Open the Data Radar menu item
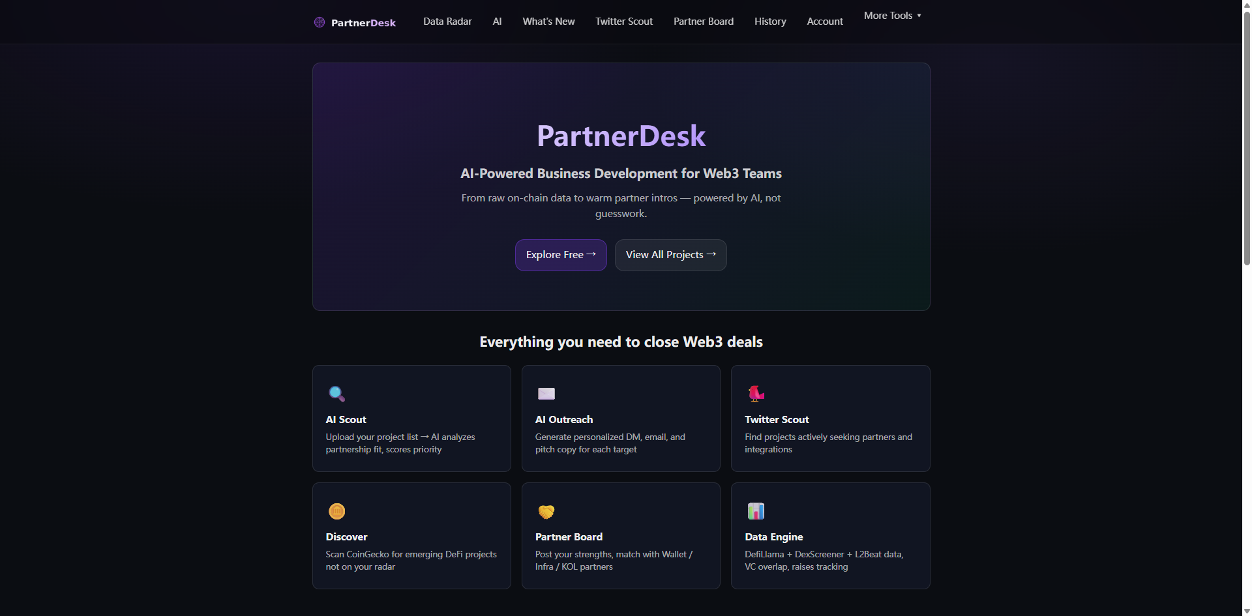This screenshot has height=616, width=1252. (447, 21)
